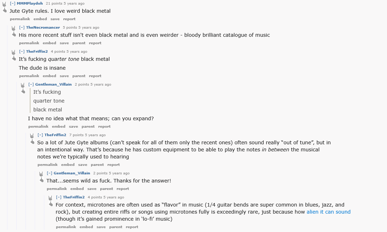
Task: Upvote TheFriffin2's custom equipment explanation
Action: click(x=32, y=136)
